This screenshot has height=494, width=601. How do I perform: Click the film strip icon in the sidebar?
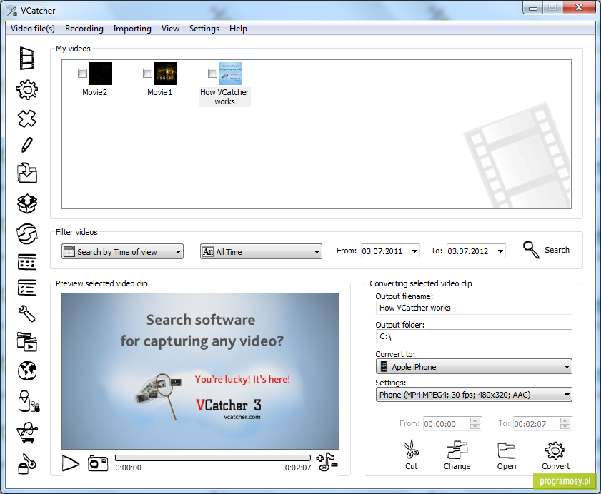pyautogui.click(x=27, y=59)
